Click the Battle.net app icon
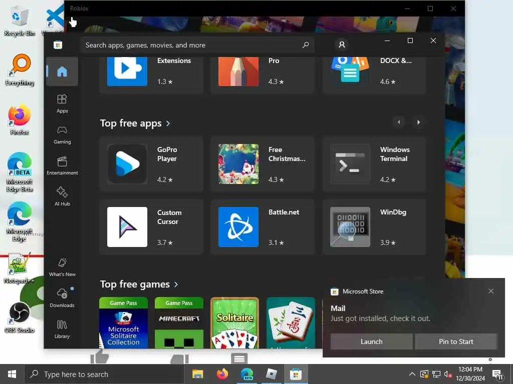Image resolution: width=513 pixels, height=384 pixels. [x=238, y=227]
